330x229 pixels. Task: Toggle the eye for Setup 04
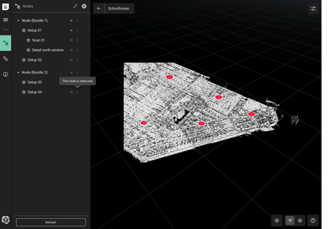click(x=71, y=92)
